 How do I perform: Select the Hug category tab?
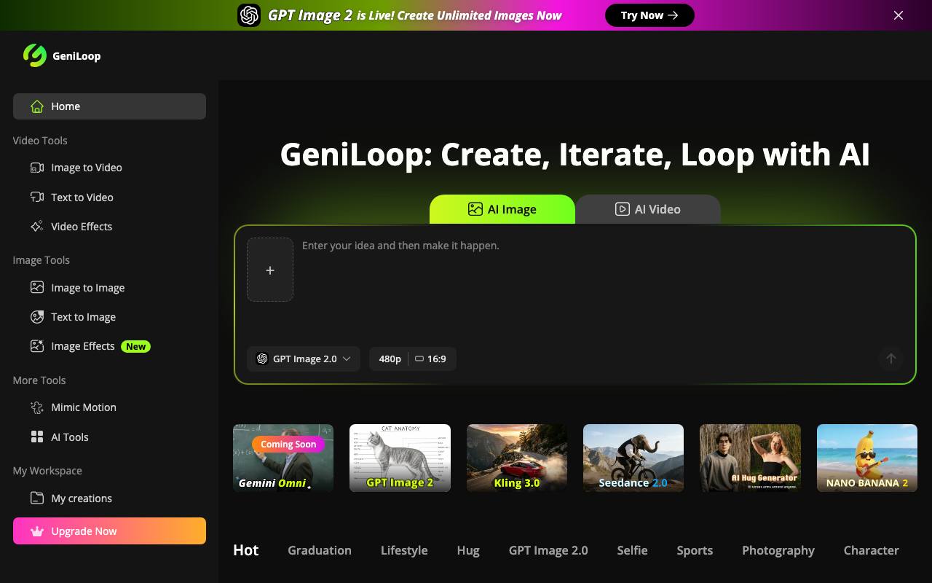pyautogui.click(x=468, y=550)
